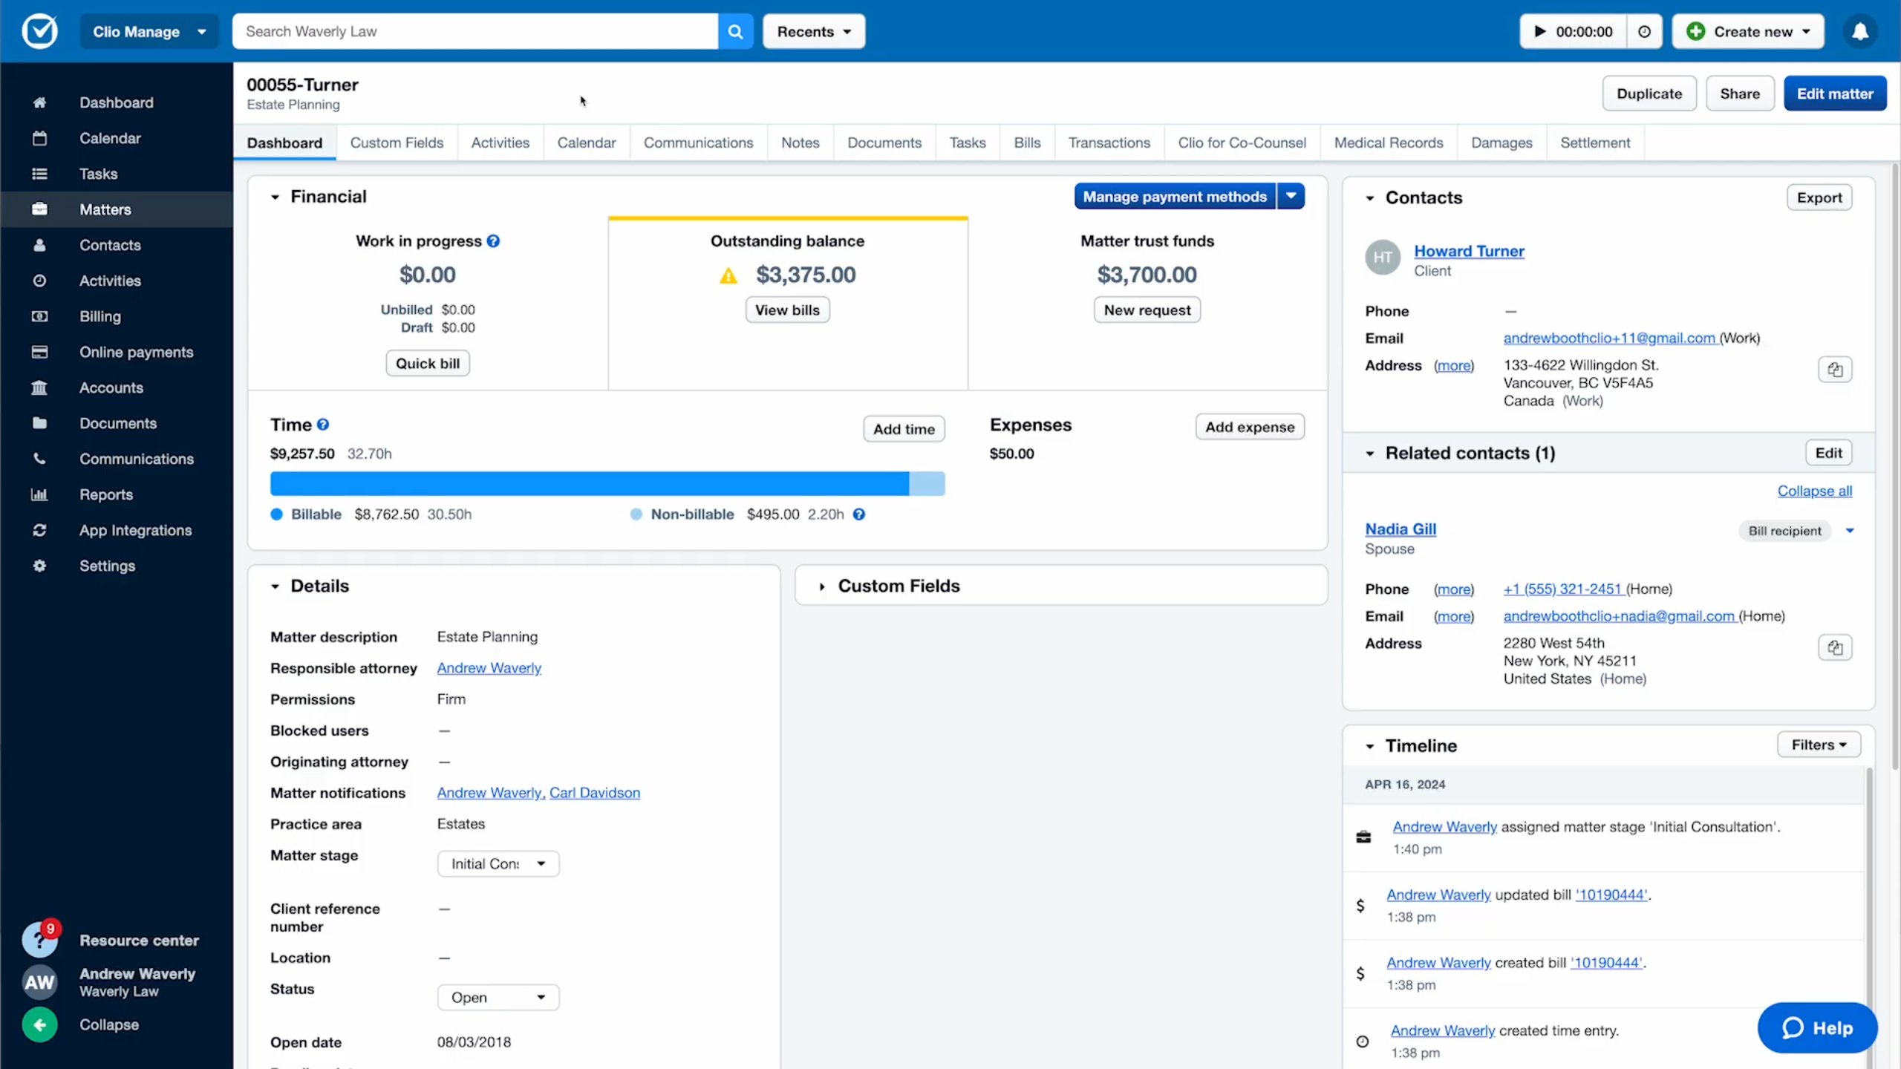Click the Settings gear icon
Screen dimensions: 1901x1069
(39, 566)
